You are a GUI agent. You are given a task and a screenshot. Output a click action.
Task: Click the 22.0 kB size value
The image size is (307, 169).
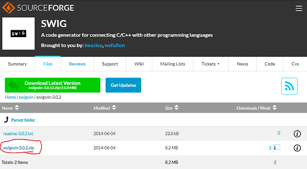pos(172,133)
